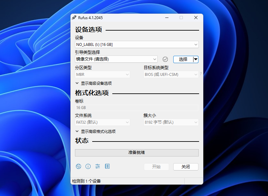Screen dimensions: 268x196
Task: Click the target system help question mark
Action: (201, 74)
